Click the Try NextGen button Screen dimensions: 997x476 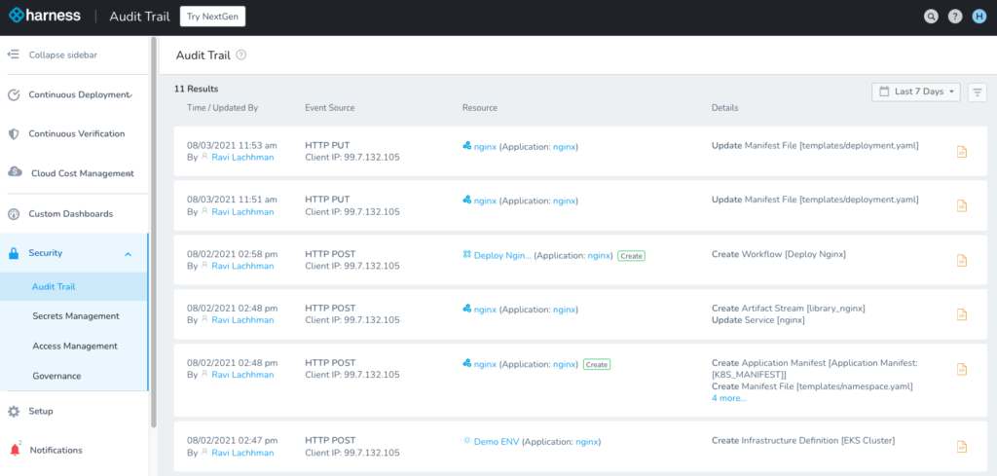coord(212,17)
